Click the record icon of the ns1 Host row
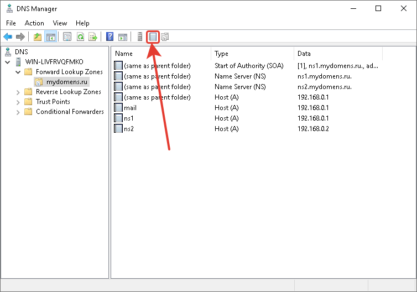Image resolution: width=417 pixels, height=292 pixels. (118, 118)
